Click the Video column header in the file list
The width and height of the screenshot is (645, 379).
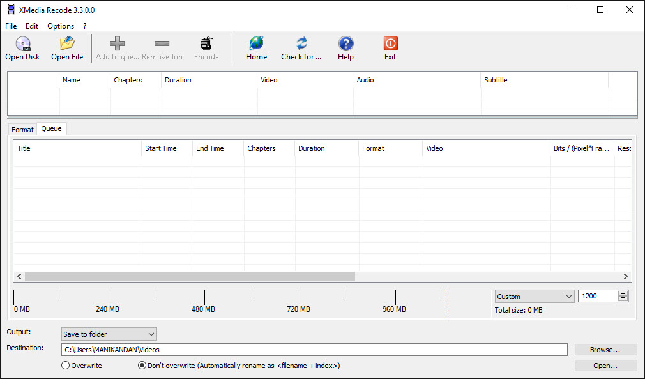tap(305, 80)
